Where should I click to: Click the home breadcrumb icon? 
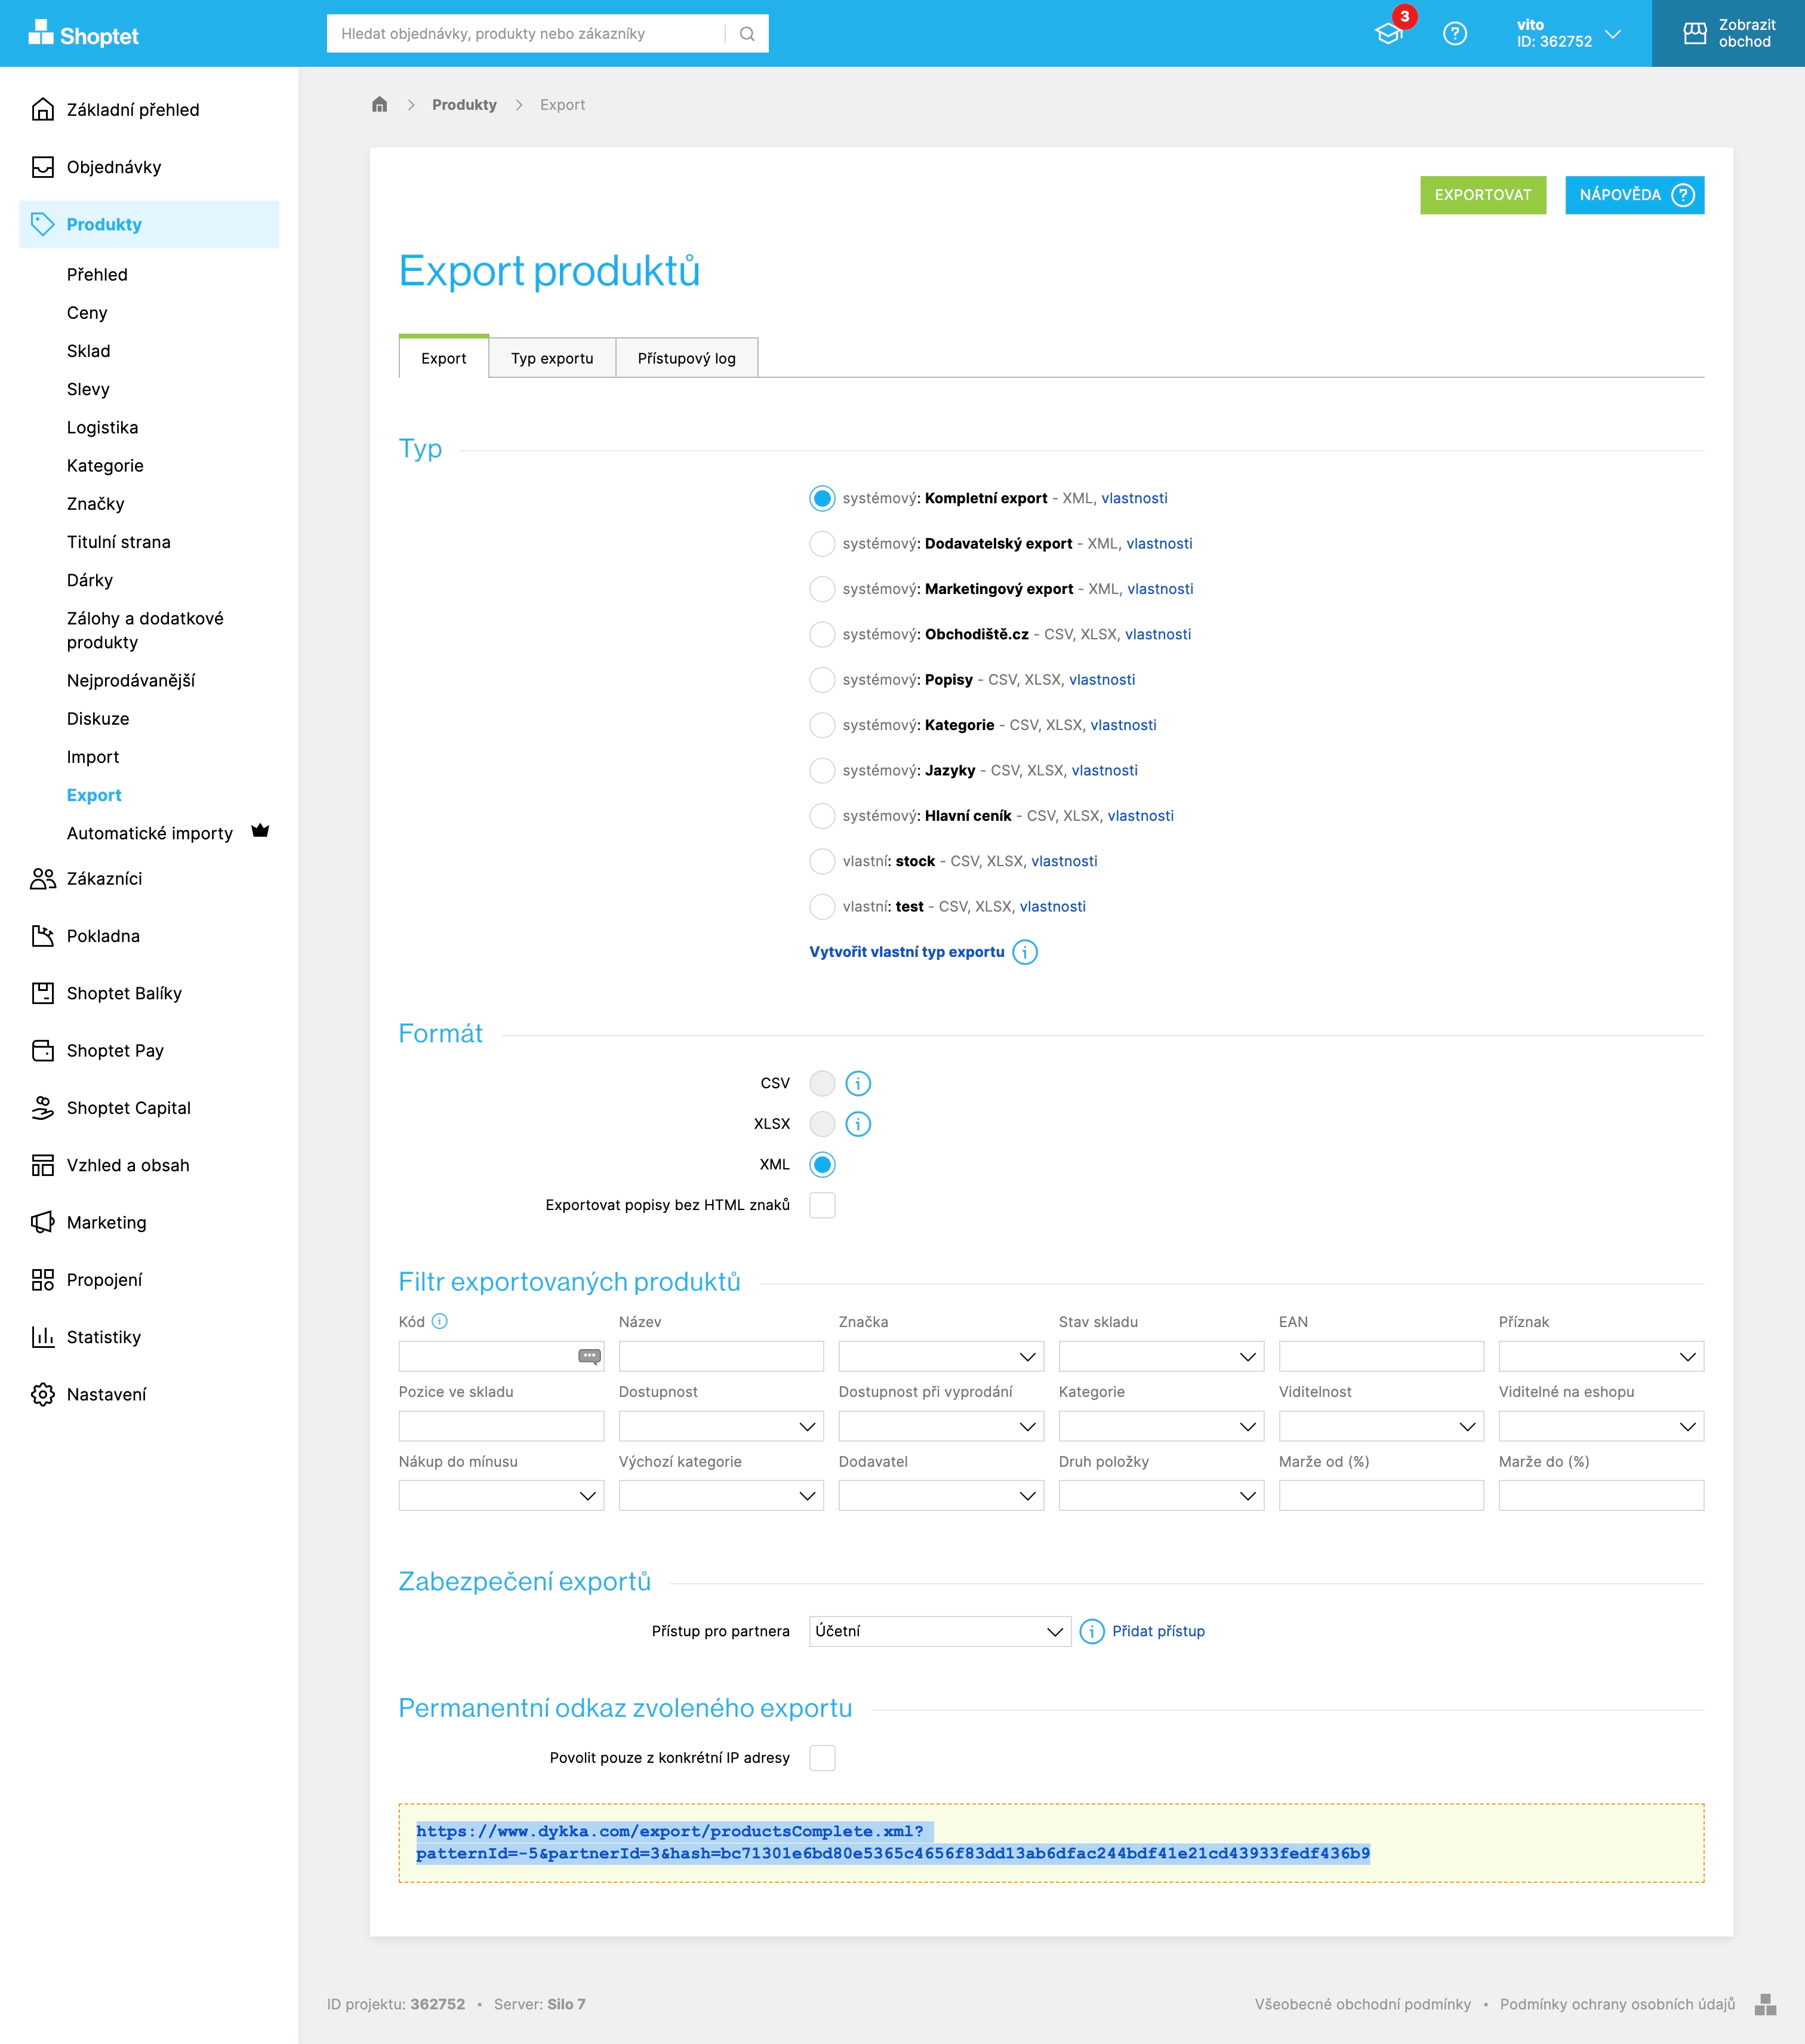tap(379, 105)
